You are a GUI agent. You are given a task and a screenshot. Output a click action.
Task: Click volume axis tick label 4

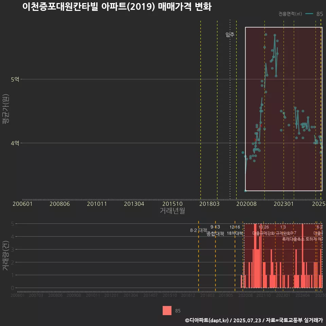[x=13, y=237]
